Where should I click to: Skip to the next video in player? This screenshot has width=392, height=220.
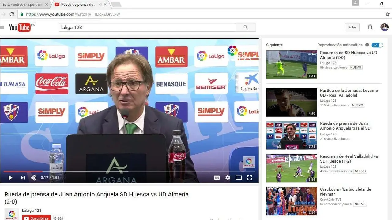pos(23,178)
